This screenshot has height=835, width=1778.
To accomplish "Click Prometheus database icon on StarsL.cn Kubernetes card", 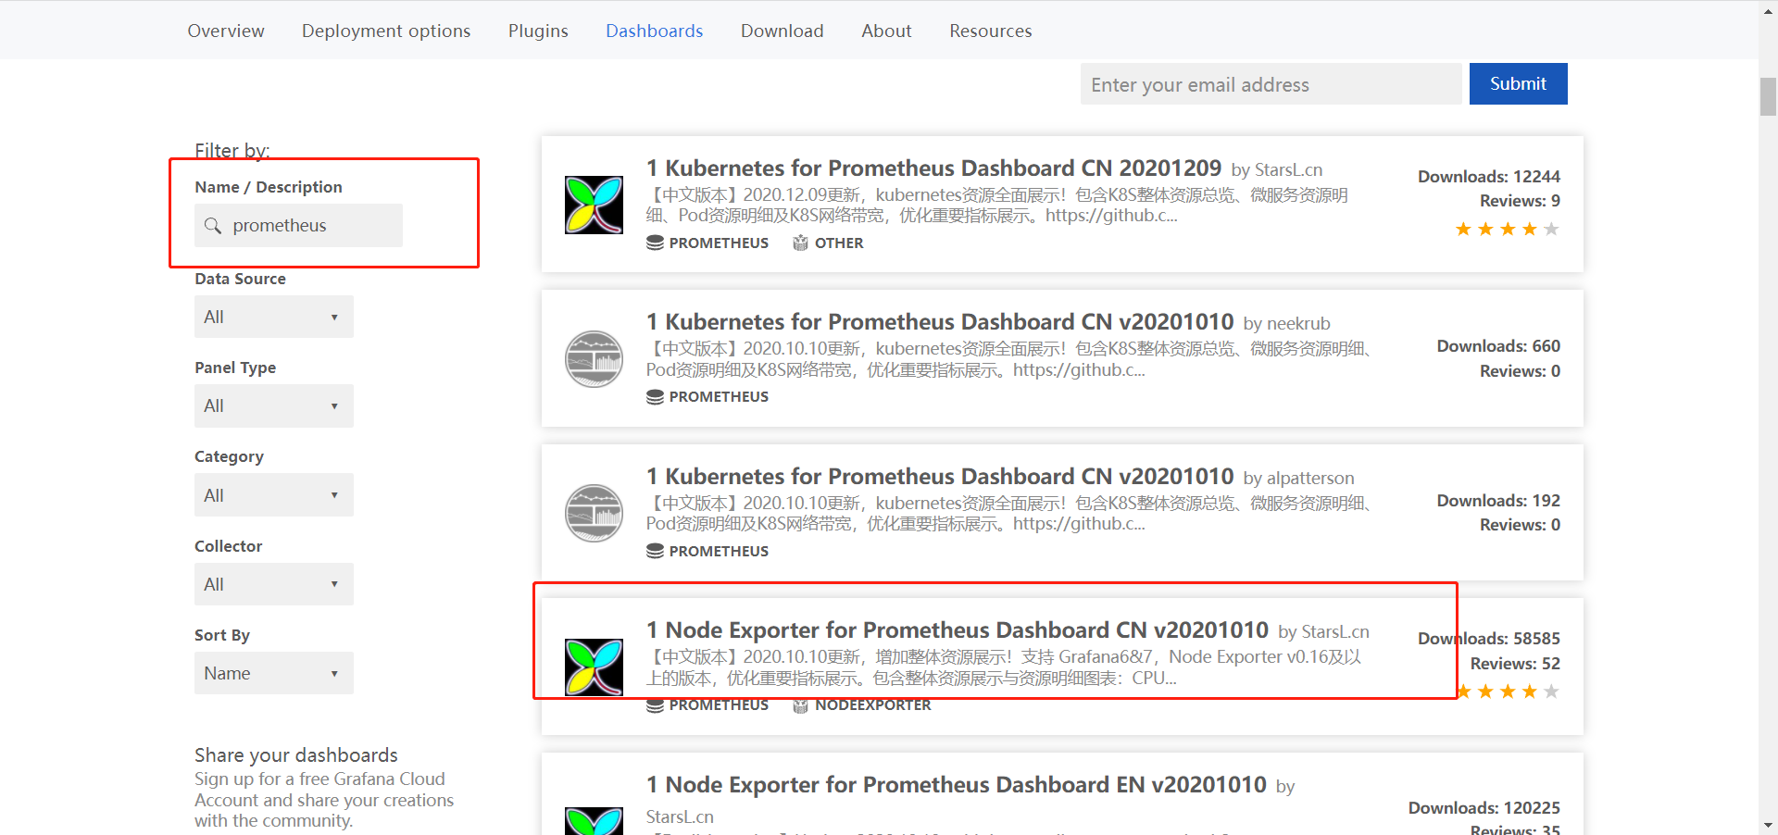I will (x=655, y=243).
